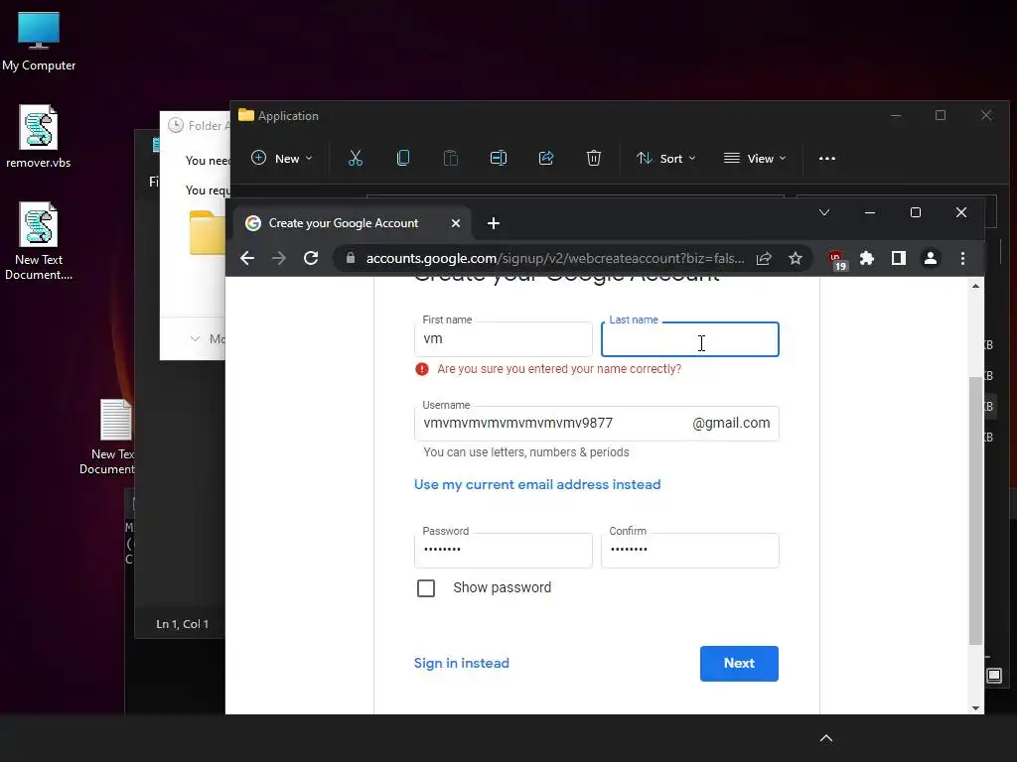The image size is (1017, 762).
Task: Click the page vertical scrollbar thumb
Action: [x=975, y=511]
